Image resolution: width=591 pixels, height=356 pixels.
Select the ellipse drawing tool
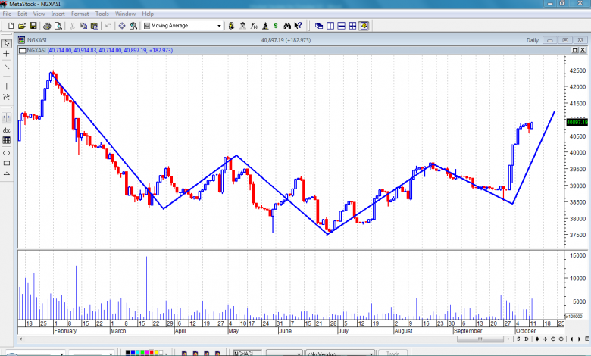[6, 153]
